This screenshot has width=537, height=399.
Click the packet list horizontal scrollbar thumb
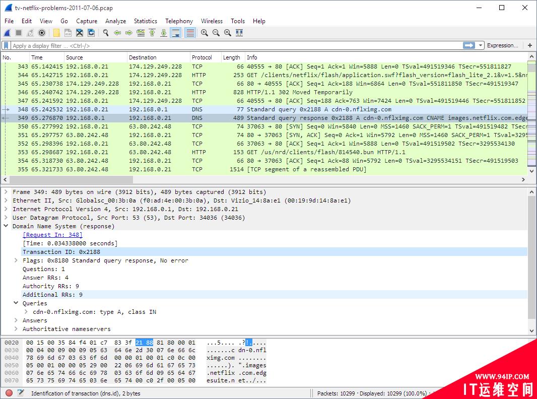tap(71, 179)
